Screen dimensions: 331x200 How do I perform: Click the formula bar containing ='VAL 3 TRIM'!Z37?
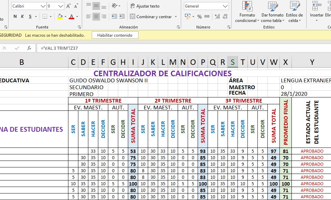point(184,48)
